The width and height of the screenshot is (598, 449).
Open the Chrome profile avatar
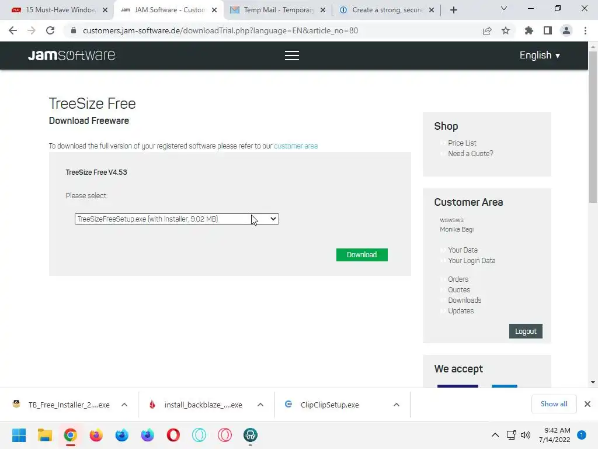coord(566,30)
